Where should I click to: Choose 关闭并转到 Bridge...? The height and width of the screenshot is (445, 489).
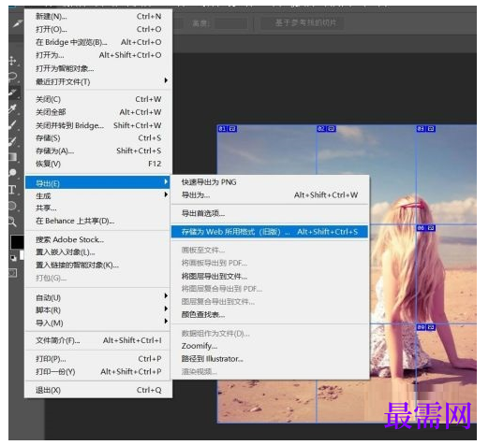[x=98, y=125]
